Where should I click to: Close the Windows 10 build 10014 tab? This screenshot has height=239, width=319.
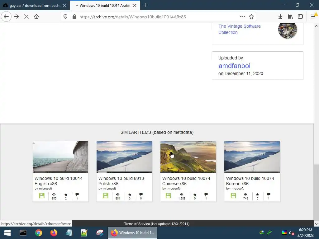coord(135,6)
